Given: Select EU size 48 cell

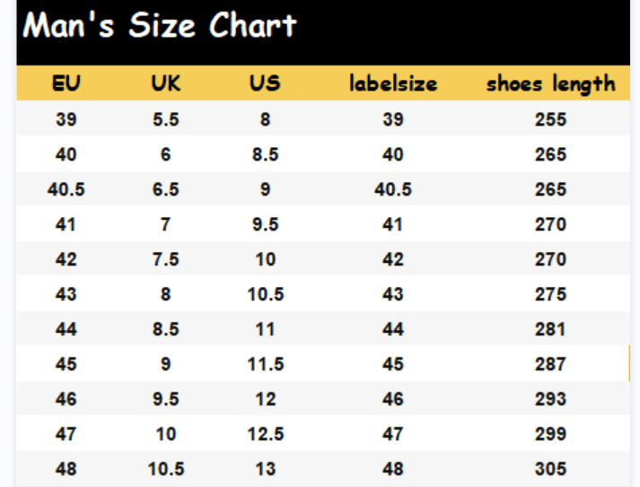Looking at the screenshot, I should pos(66,469).
